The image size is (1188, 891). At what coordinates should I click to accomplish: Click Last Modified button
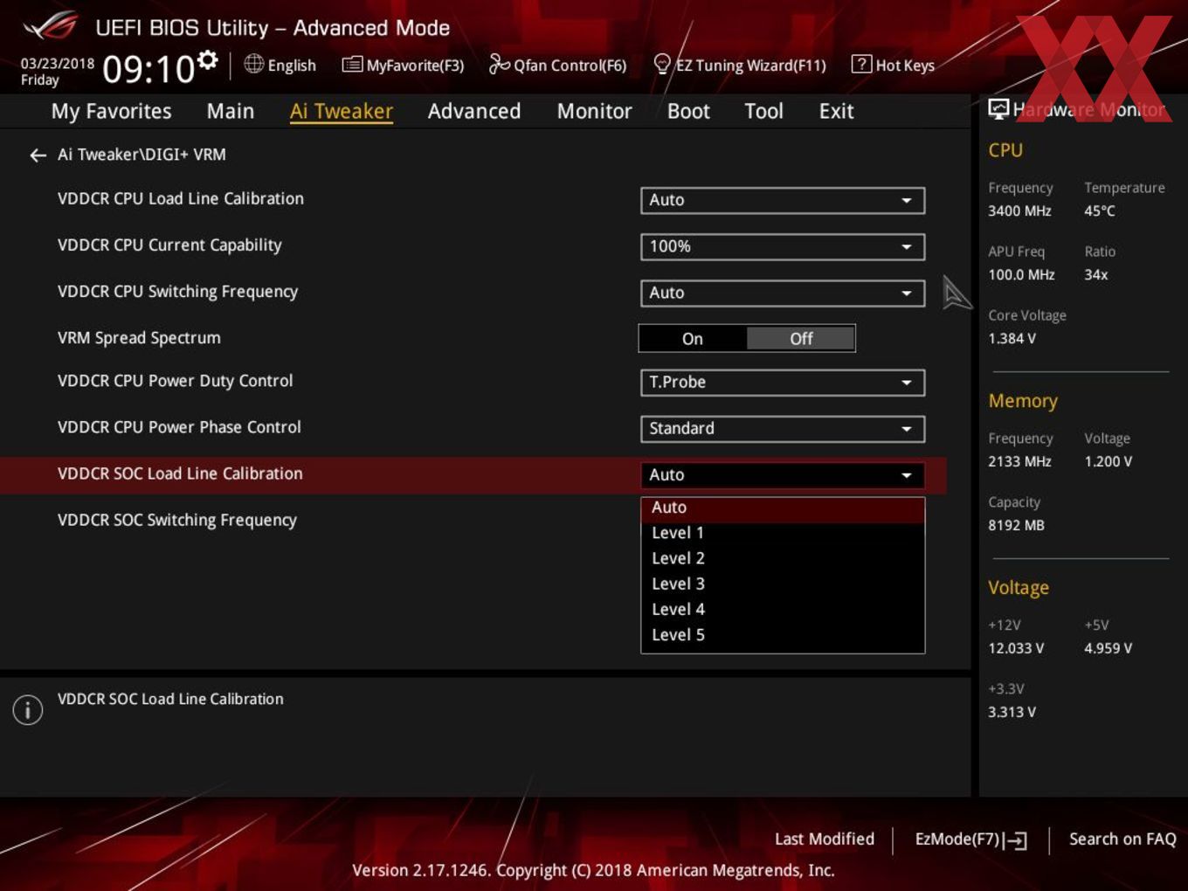[825, 839]
